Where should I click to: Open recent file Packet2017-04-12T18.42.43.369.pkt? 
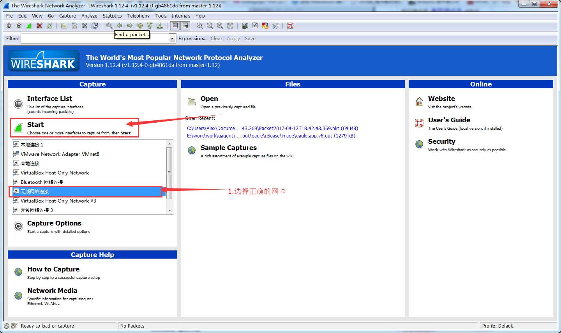[272, 128]
